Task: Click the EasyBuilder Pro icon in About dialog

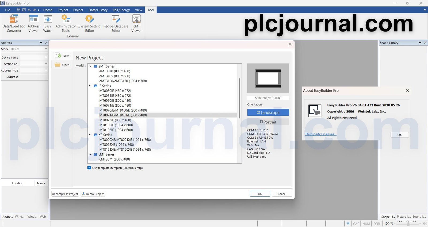Action: (315, 111)
